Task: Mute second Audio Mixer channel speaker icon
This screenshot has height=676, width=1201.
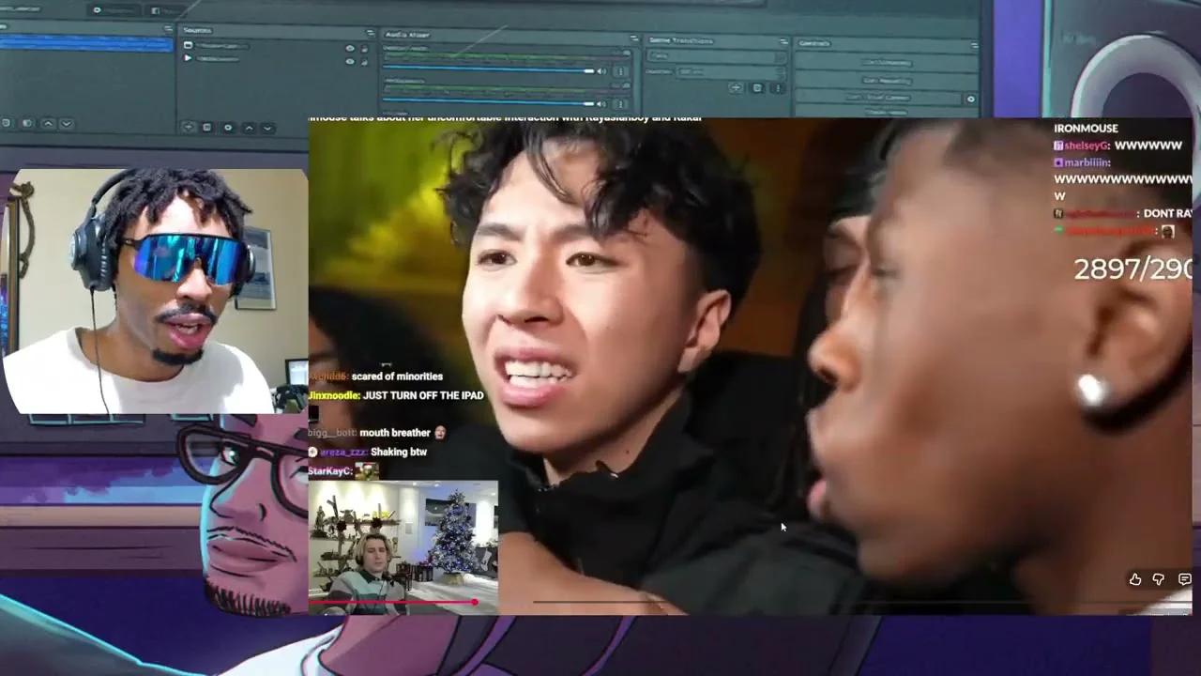Action: pos(602,103)
